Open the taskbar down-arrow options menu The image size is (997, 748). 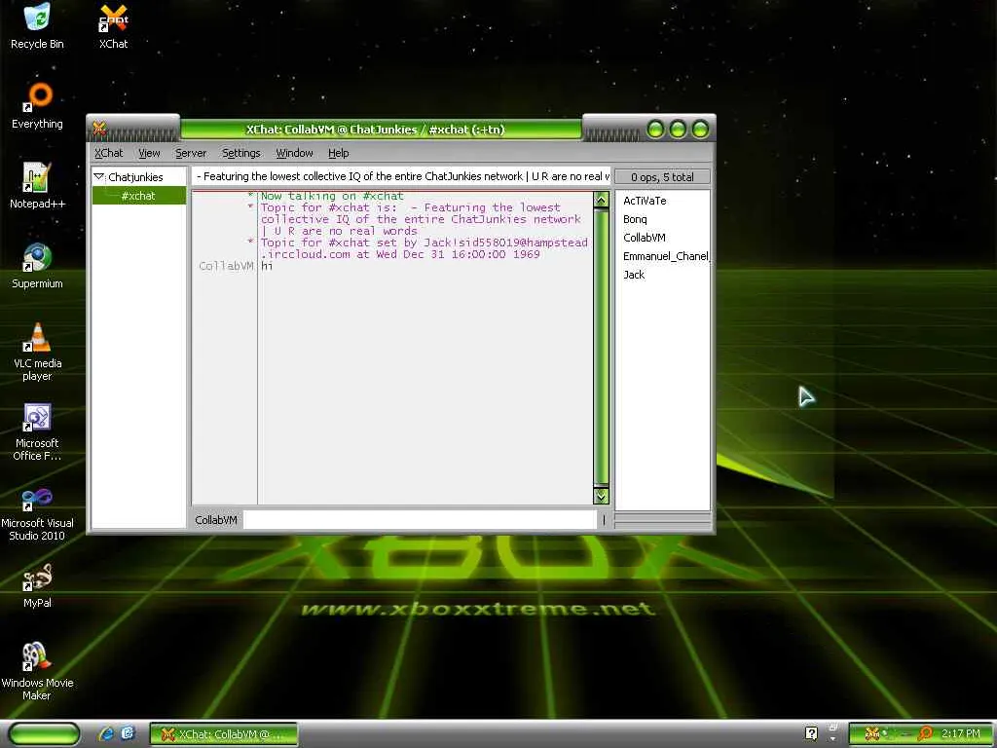[x=833, y=739]
